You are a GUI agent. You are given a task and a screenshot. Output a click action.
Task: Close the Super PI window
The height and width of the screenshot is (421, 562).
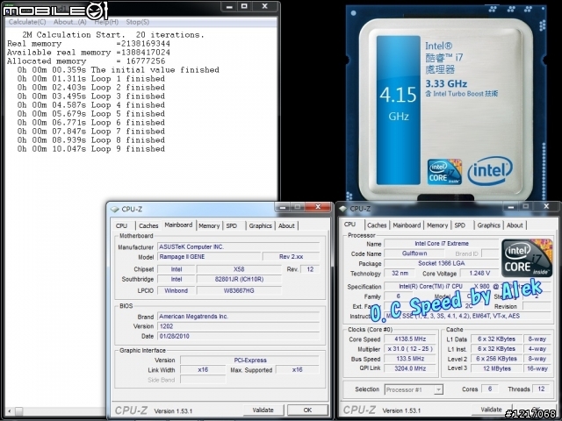(x=265, y=6)
